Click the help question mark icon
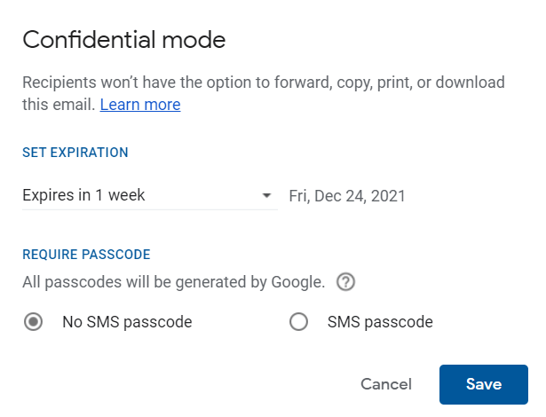The width and height of the screenshot is (546, 417). [345, 282]
